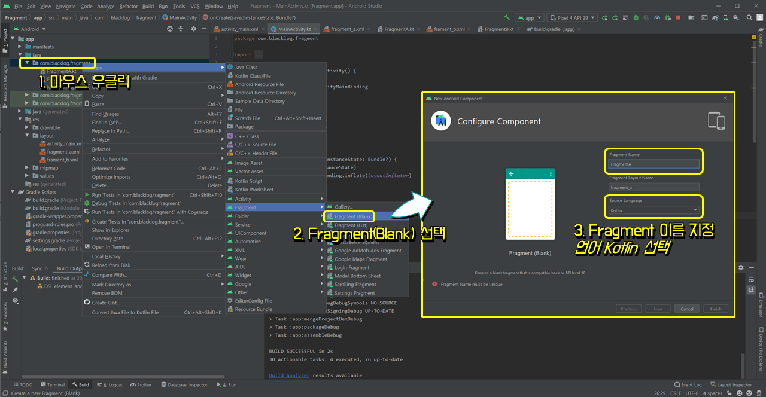Open Build Analyzer results link
Image resolution: width=766 pixels, height=397 pixels.
[x=289, y=375]
